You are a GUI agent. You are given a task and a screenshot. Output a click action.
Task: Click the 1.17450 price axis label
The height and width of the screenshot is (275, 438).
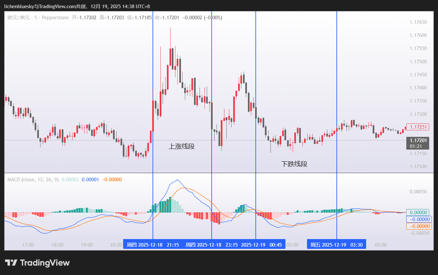[x=418, y=75]
